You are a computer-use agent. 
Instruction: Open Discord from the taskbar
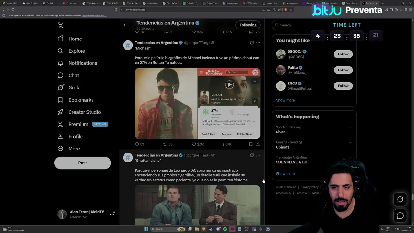point(218,229)
